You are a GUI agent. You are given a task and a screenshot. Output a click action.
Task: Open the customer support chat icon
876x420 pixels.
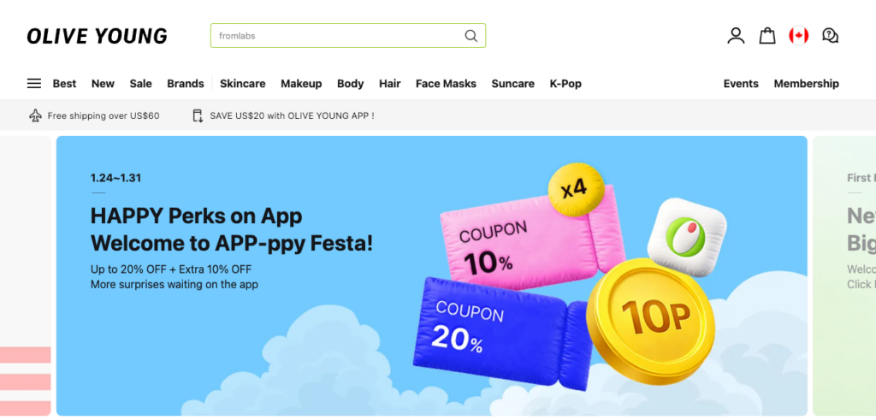[x=830, y=36]
